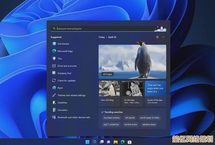Viewport: 215px width, 145px height.
Task: Open OneDrive from the Suggested list
Action: (62, 103)
